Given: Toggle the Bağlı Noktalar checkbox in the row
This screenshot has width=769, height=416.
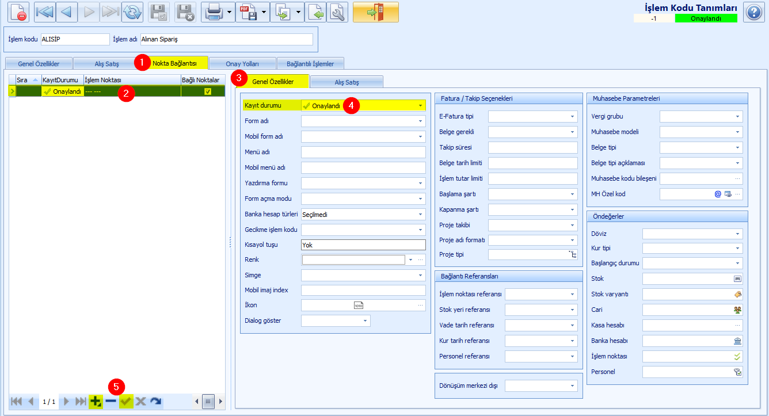Looking at the screenshot, I should (x=208, y=91).
